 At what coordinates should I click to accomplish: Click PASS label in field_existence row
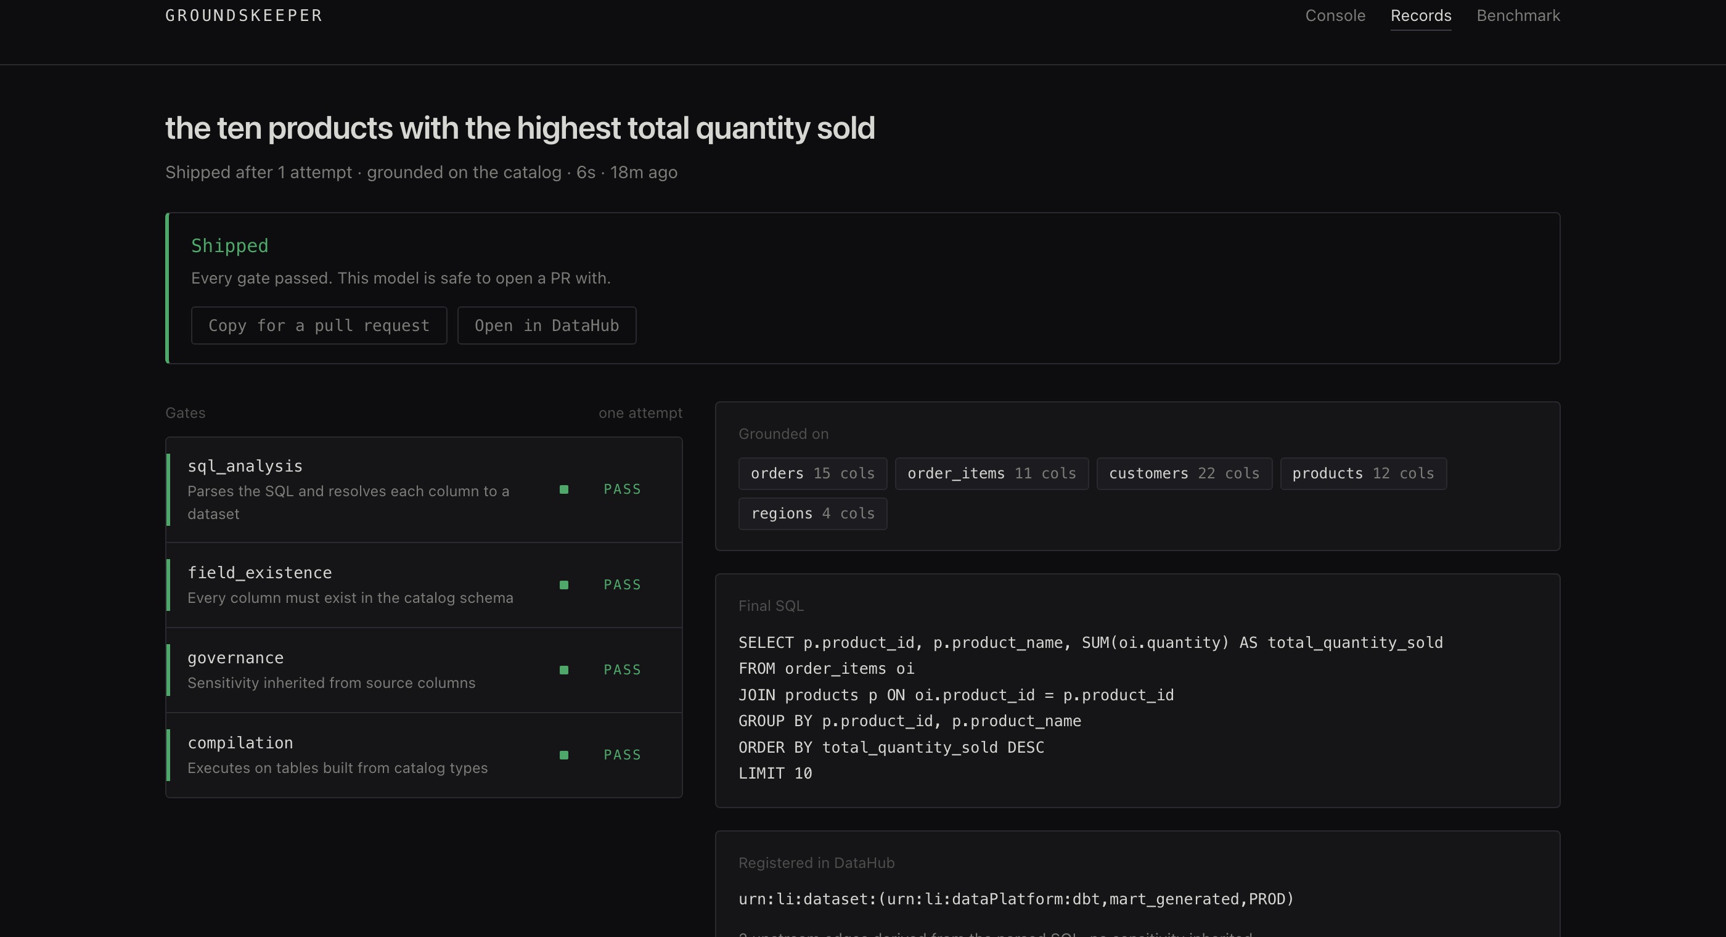pos(622,585)
